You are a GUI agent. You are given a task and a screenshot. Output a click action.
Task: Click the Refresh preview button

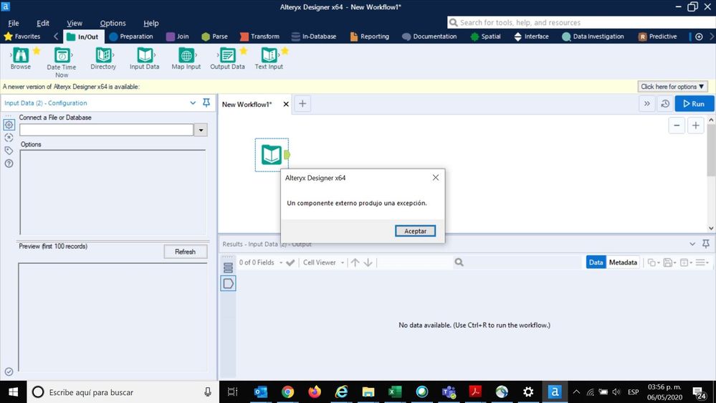pos(185,252)
